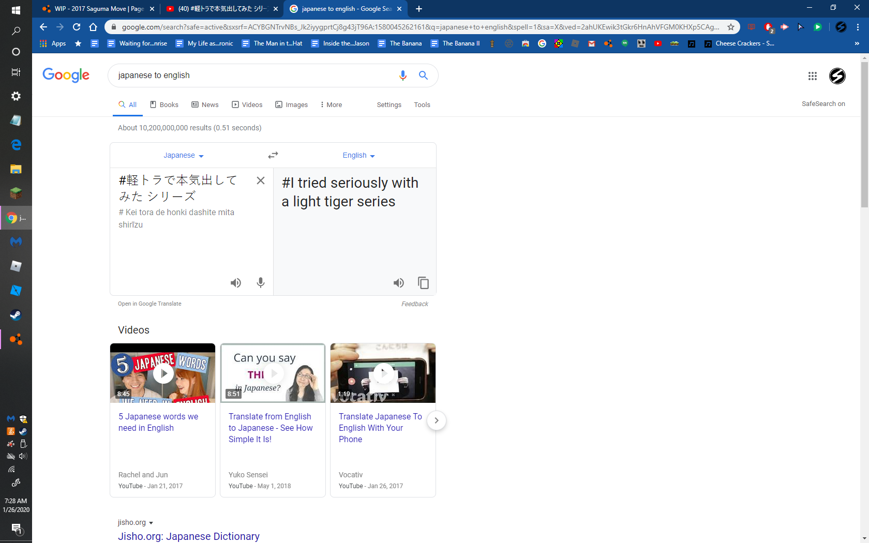Open 'Translate from English to Japanese' video link
This screenshot has height=543, width=869.
271,428
